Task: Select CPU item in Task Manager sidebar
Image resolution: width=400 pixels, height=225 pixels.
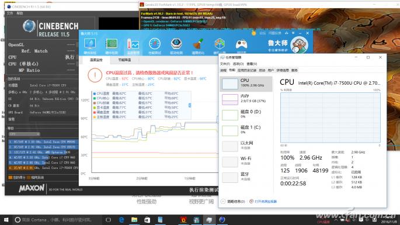Action: [246, 84]
